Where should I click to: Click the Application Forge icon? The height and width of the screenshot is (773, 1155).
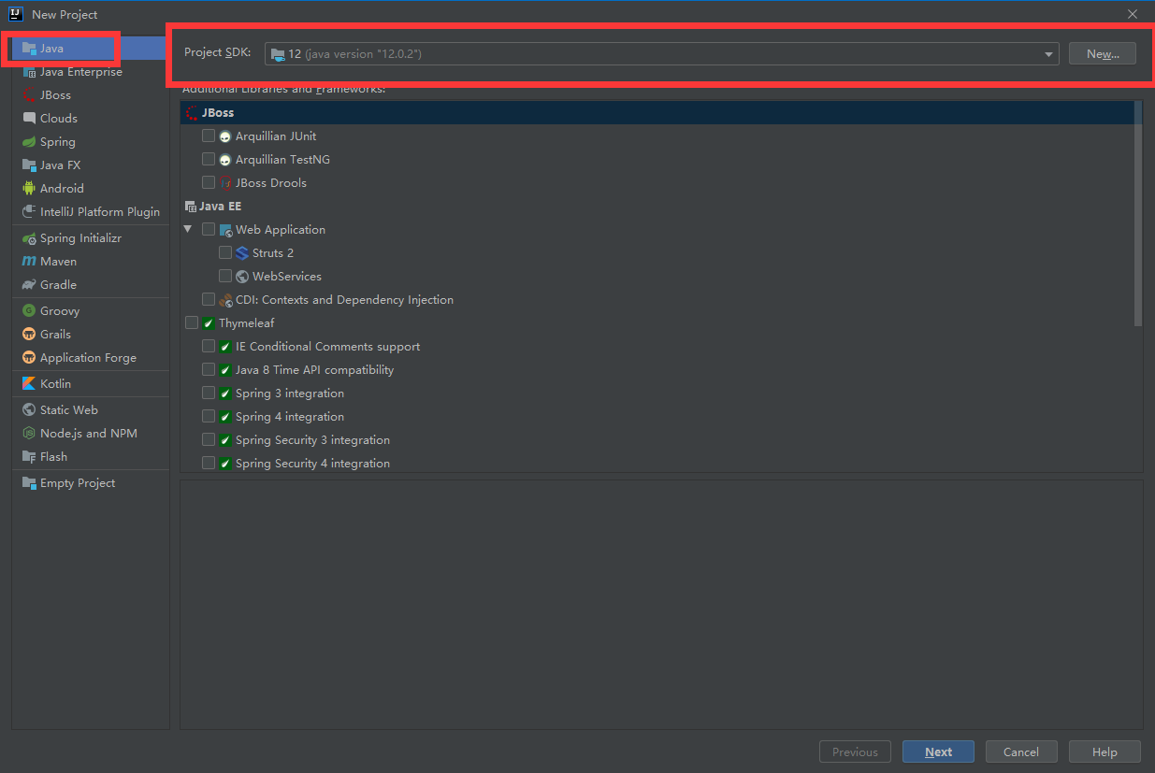coord(29,358)
